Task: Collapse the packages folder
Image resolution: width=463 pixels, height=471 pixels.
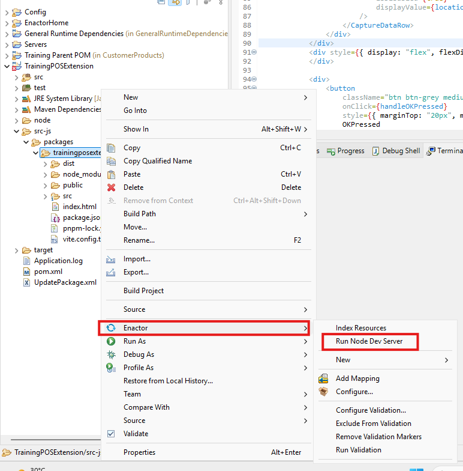Action: [26, 142]
